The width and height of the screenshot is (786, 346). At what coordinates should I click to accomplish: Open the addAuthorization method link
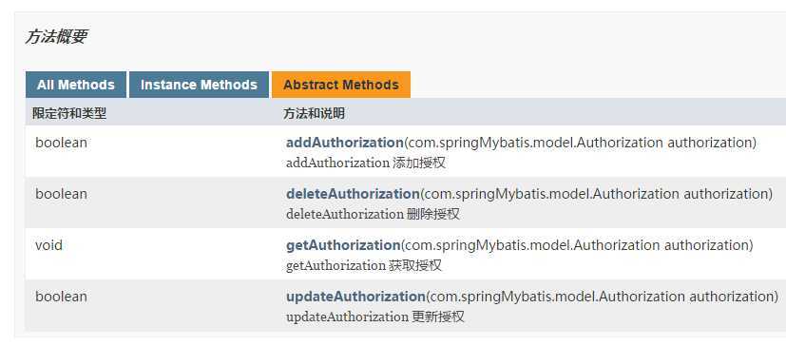pyautogui.click(x=344, y=143)
